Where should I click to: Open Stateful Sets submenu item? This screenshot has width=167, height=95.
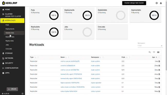tap(14, 33)
